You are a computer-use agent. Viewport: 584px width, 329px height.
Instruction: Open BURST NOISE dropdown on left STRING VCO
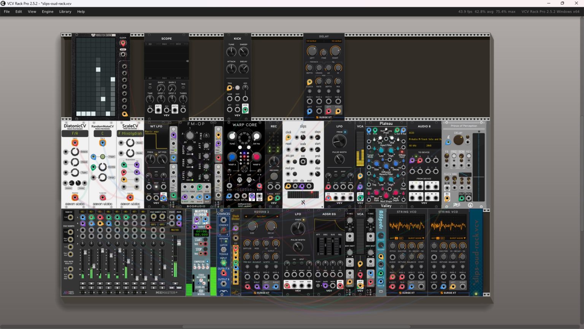417,238
